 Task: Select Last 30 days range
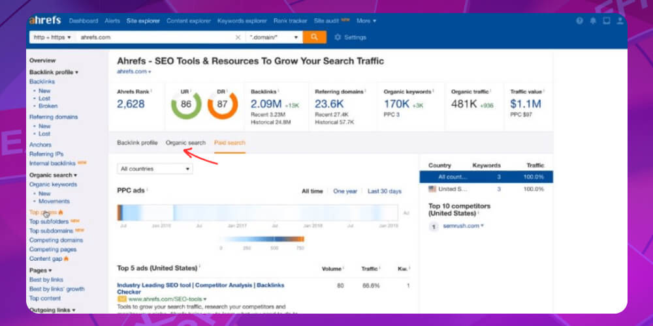(x=385, y=191)
